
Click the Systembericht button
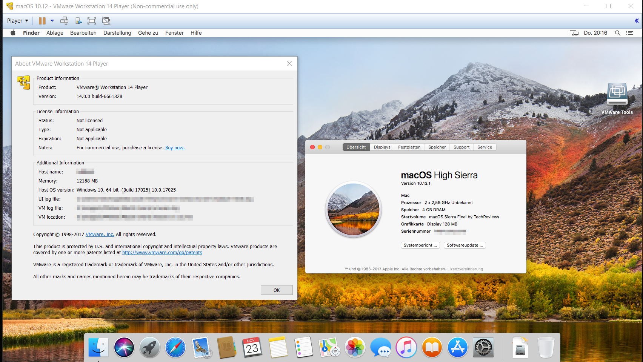click(x=420, y=245)
